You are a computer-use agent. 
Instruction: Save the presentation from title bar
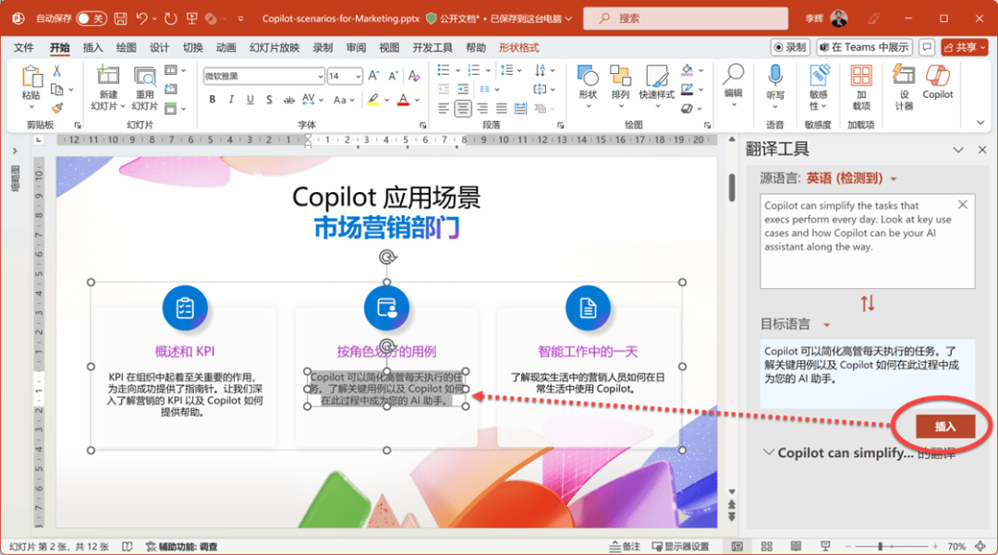tap(120, 18)
